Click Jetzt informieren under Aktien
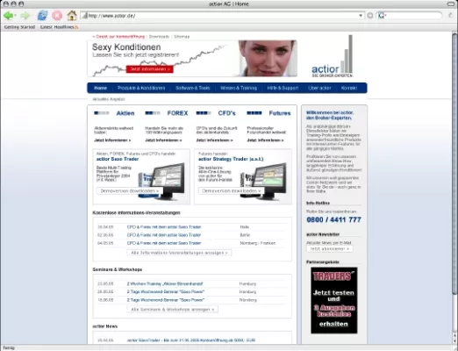 [x=112, y=140]
